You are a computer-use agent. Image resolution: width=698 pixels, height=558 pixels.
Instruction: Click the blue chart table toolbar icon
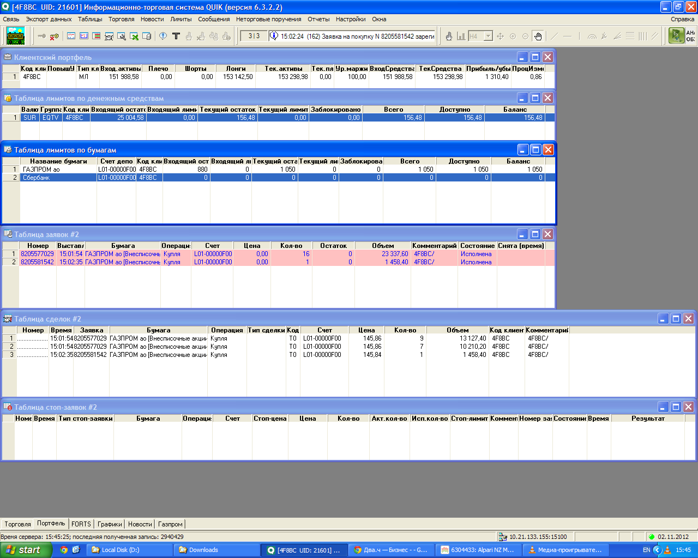[71, 36]
